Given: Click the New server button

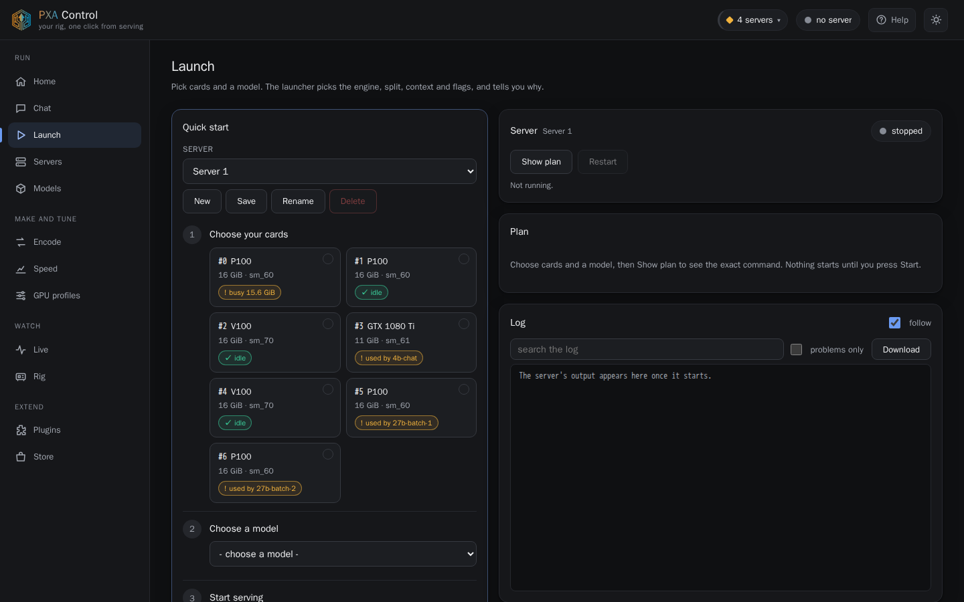Looking at the screenshot, I should (202, 201).
